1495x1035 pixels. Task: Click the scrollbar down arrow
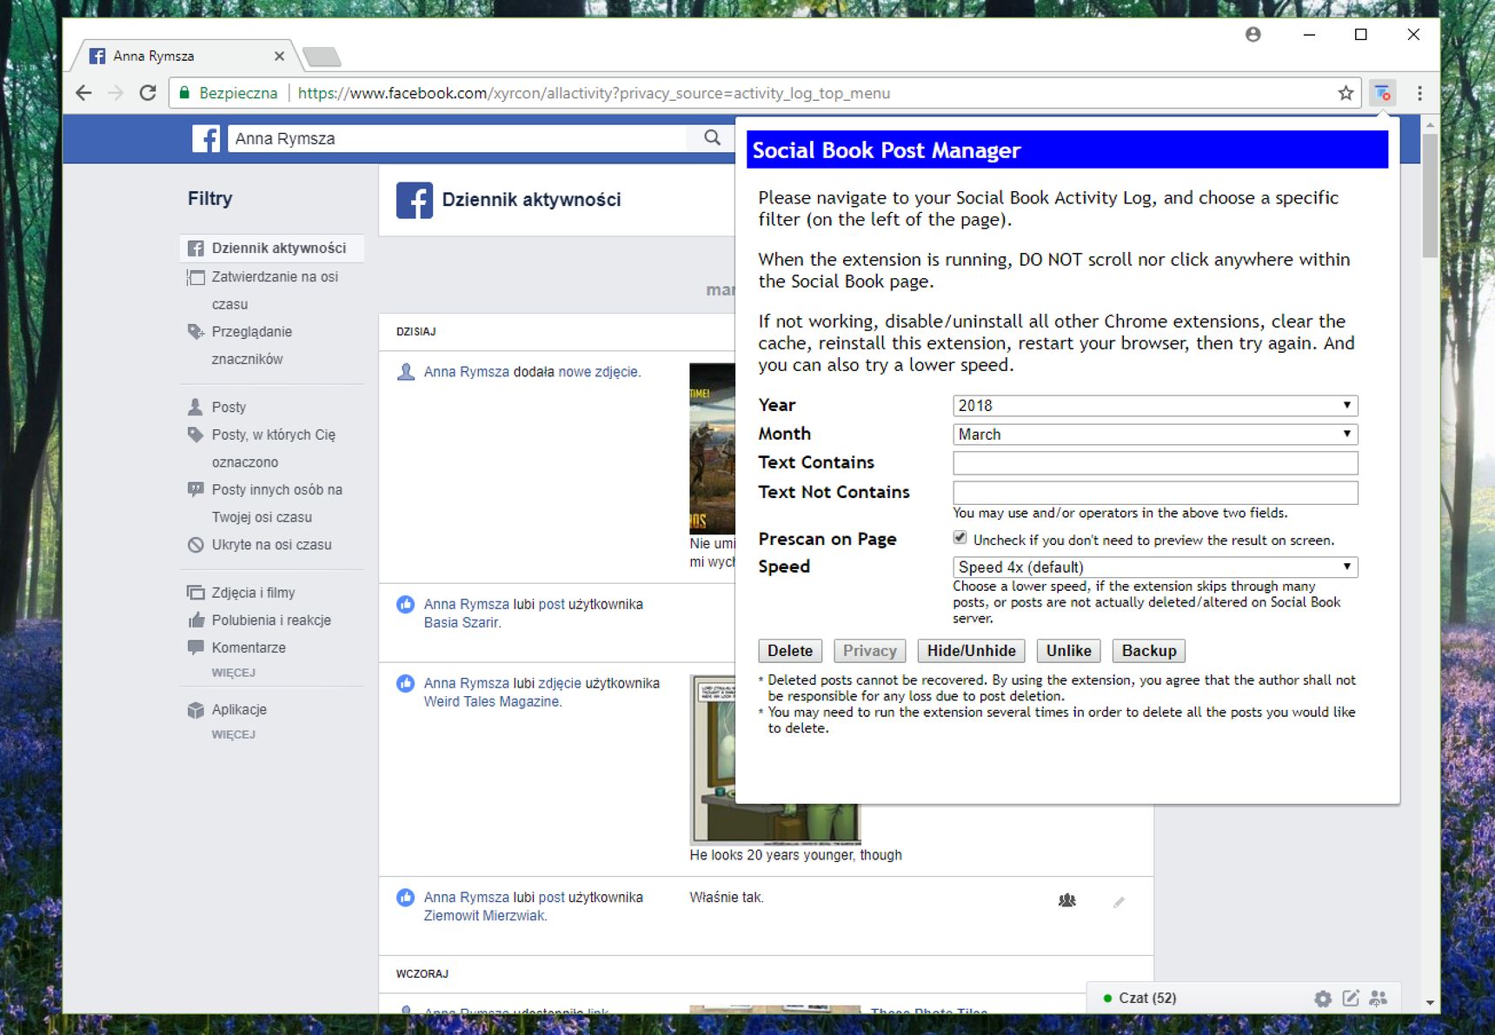(x=1430, y=1003)
